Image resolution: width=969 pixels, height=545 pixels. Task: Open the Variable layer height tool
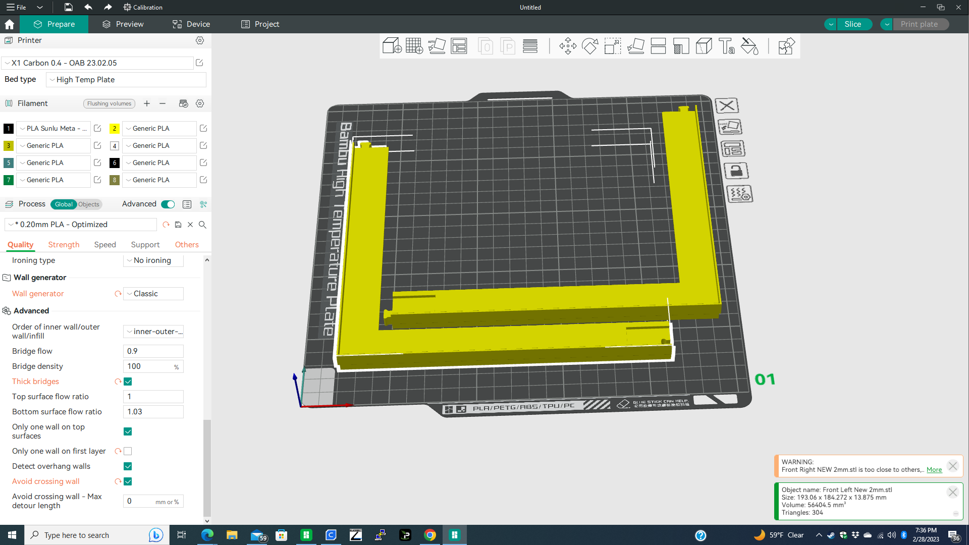click(530, 46)
